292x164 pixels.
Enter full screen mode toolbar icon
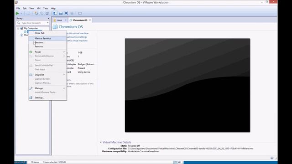click(66, 13)
